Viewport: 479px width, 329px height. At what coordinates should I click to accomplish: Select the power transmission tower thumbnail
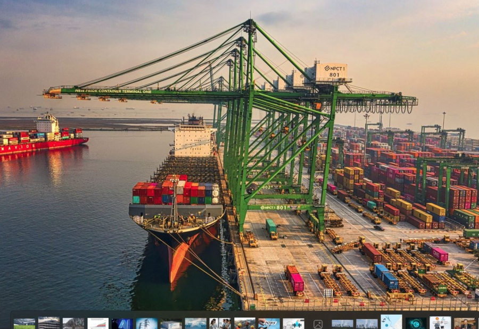pos(147,323)
